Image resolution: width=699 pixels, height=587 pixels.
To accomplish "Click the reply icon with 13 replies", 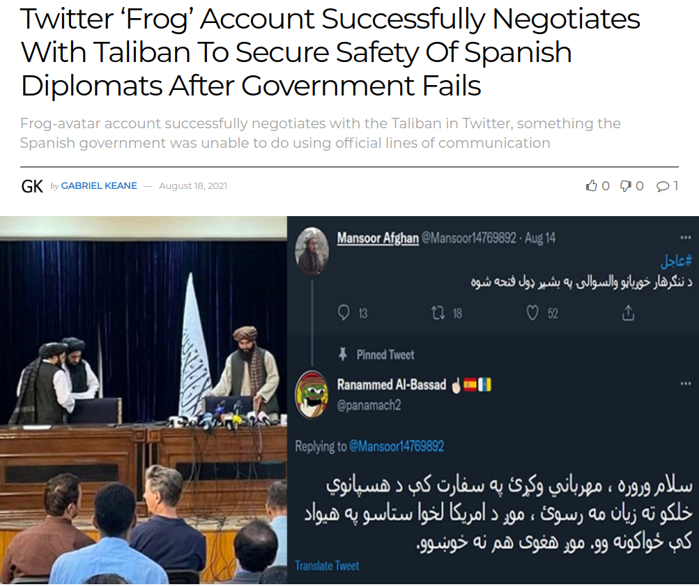I will point(344,313).
